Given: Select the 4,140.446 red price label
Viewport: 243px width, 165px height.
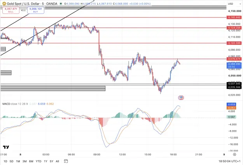Looking at the screenshot, I should click(234, 17).
